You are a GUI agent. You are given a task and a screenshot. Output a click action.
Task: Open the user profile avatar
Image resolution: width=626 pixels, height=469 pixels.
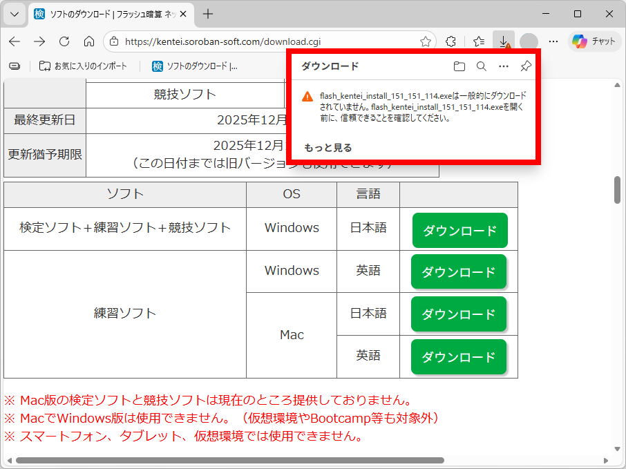tap(529, 41)
